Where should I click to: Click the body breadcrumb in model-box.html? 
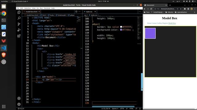(x=51, y=15)
